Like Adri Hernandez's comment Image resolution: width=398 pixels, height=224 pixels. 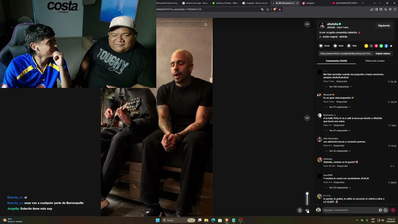[x=389, y=146]
